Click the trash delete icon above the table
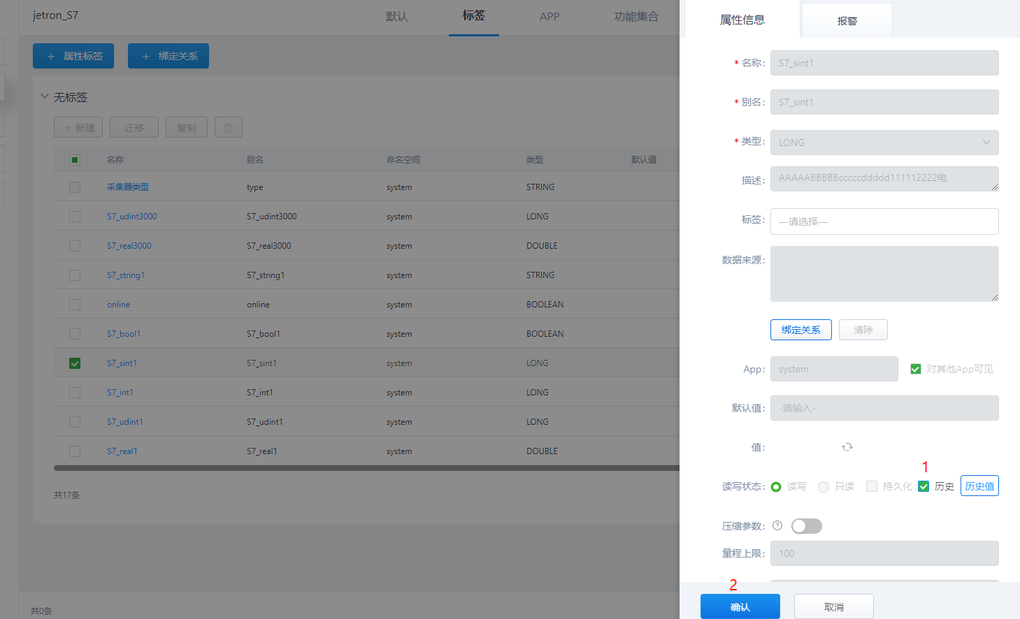This screenshot has width=1020, height=619. pos(229,126)
